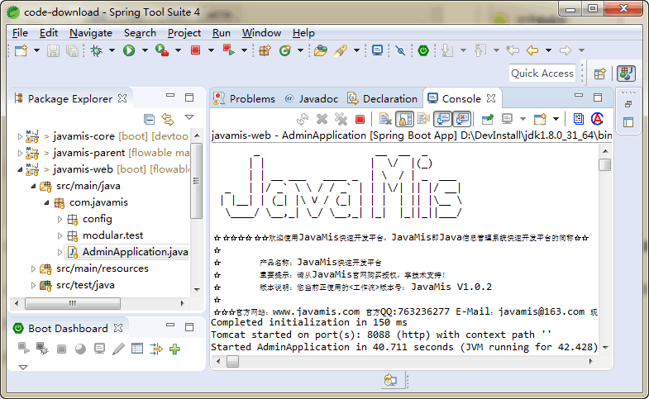This screenshot has width=649, height=399.
Task: Expand the javamis-core project
Action: 20,136
